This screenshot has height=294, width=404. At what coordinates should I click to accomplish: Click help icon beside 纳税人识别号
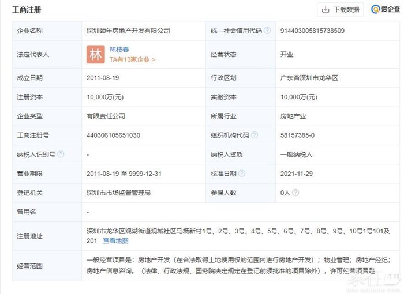tap(61, 154)
